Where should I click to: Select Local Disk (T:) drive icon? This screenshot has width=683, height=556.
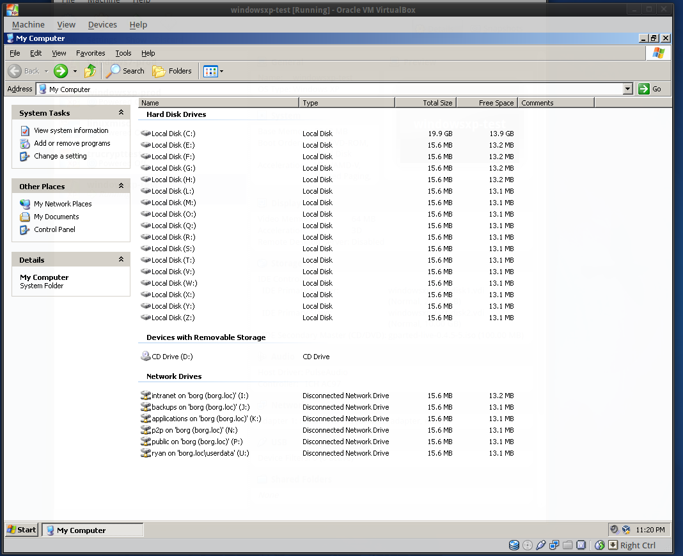click(x=145, y=260)
